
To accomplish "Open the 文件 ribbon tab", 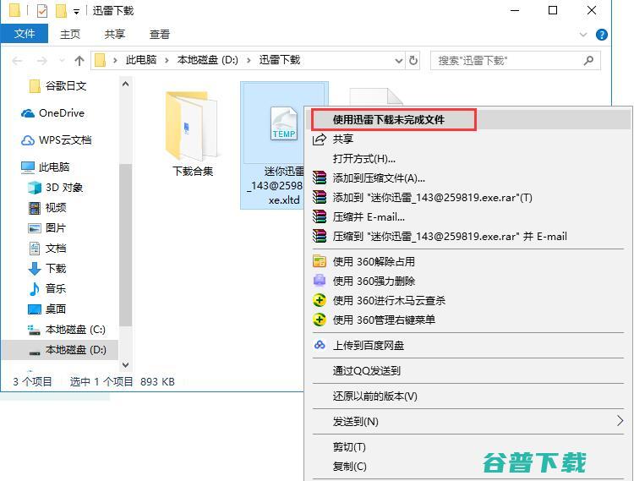I will coord(25,34).
